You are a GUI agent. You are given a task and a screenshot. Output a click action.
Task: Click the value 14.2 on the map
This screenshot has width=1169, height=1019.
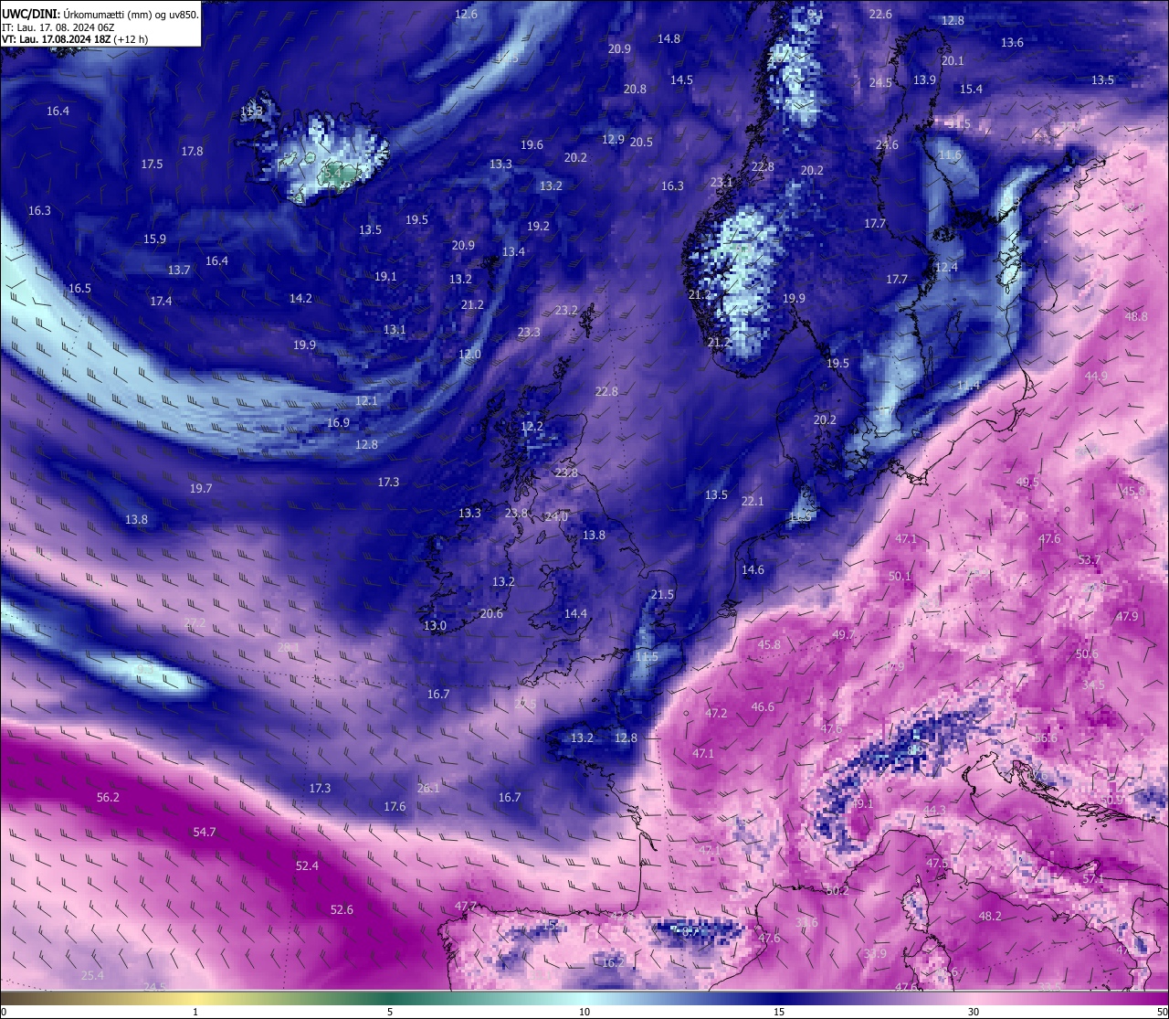300,298
